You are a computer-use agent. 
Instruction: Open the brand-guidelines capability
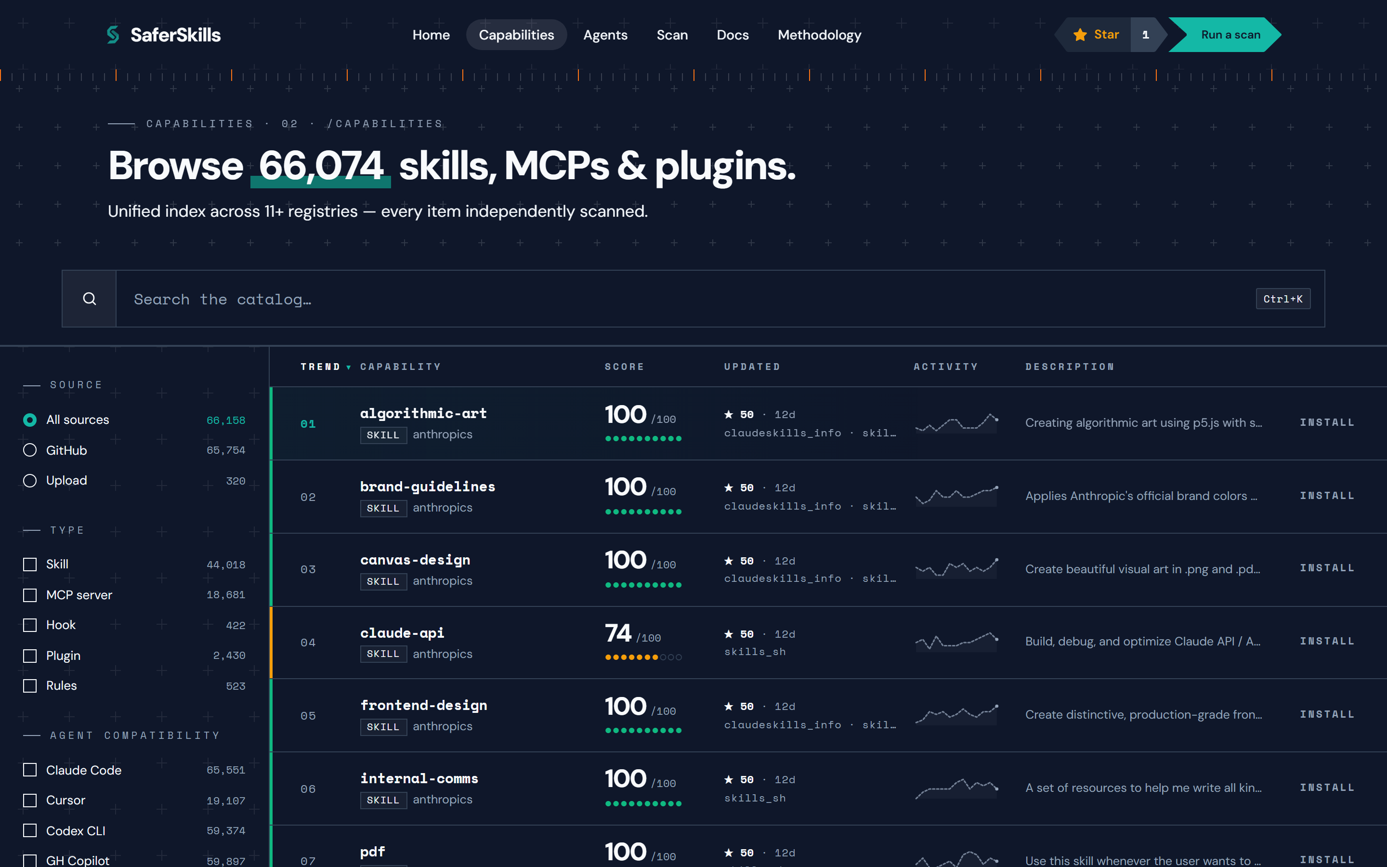pyautogui.click(x=427, y=486)
